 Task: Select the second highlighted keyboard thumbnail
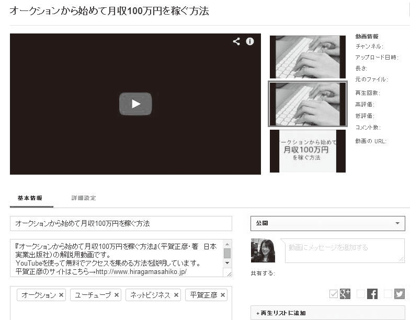(x=307, y=104)
